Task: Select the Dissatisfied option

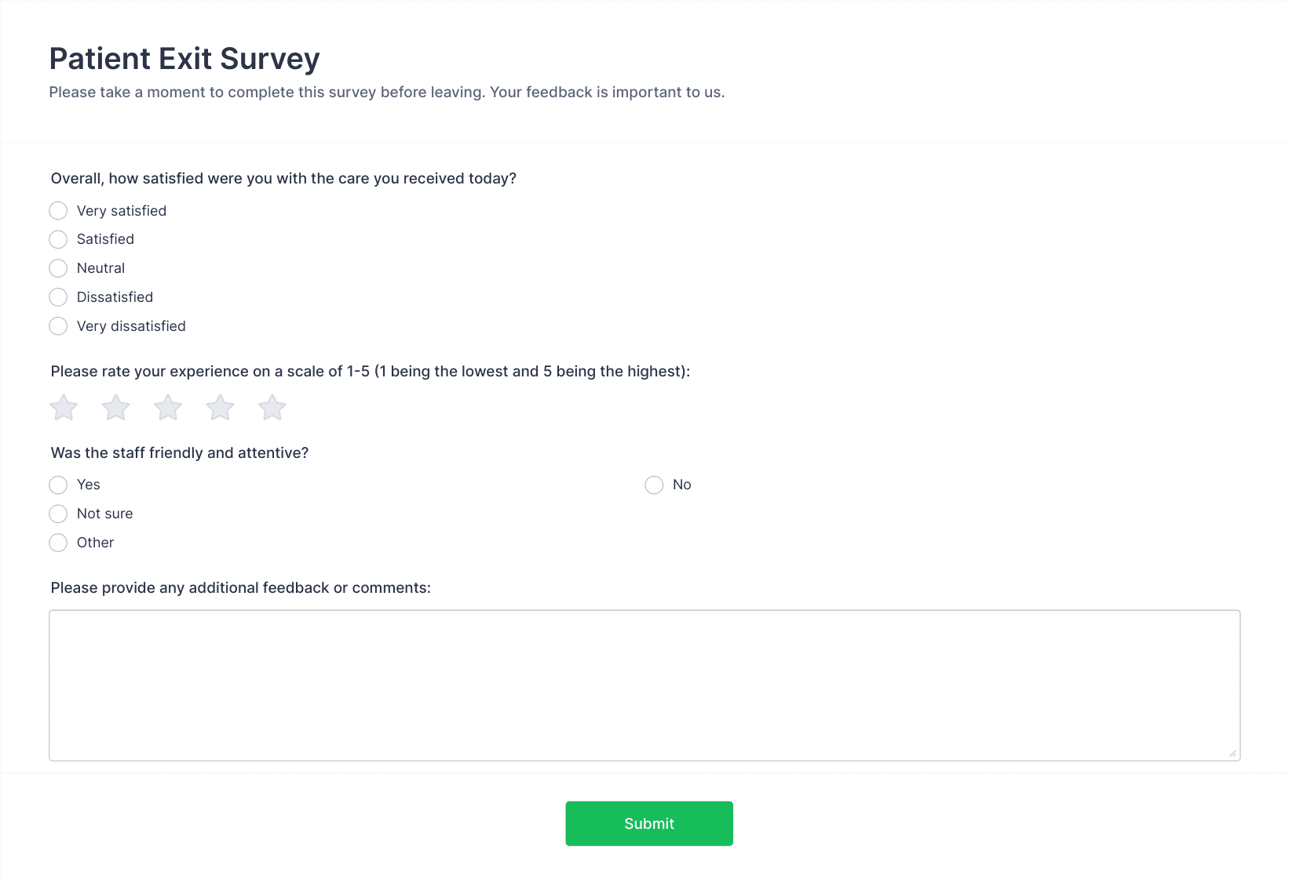Action: point(58,297)
